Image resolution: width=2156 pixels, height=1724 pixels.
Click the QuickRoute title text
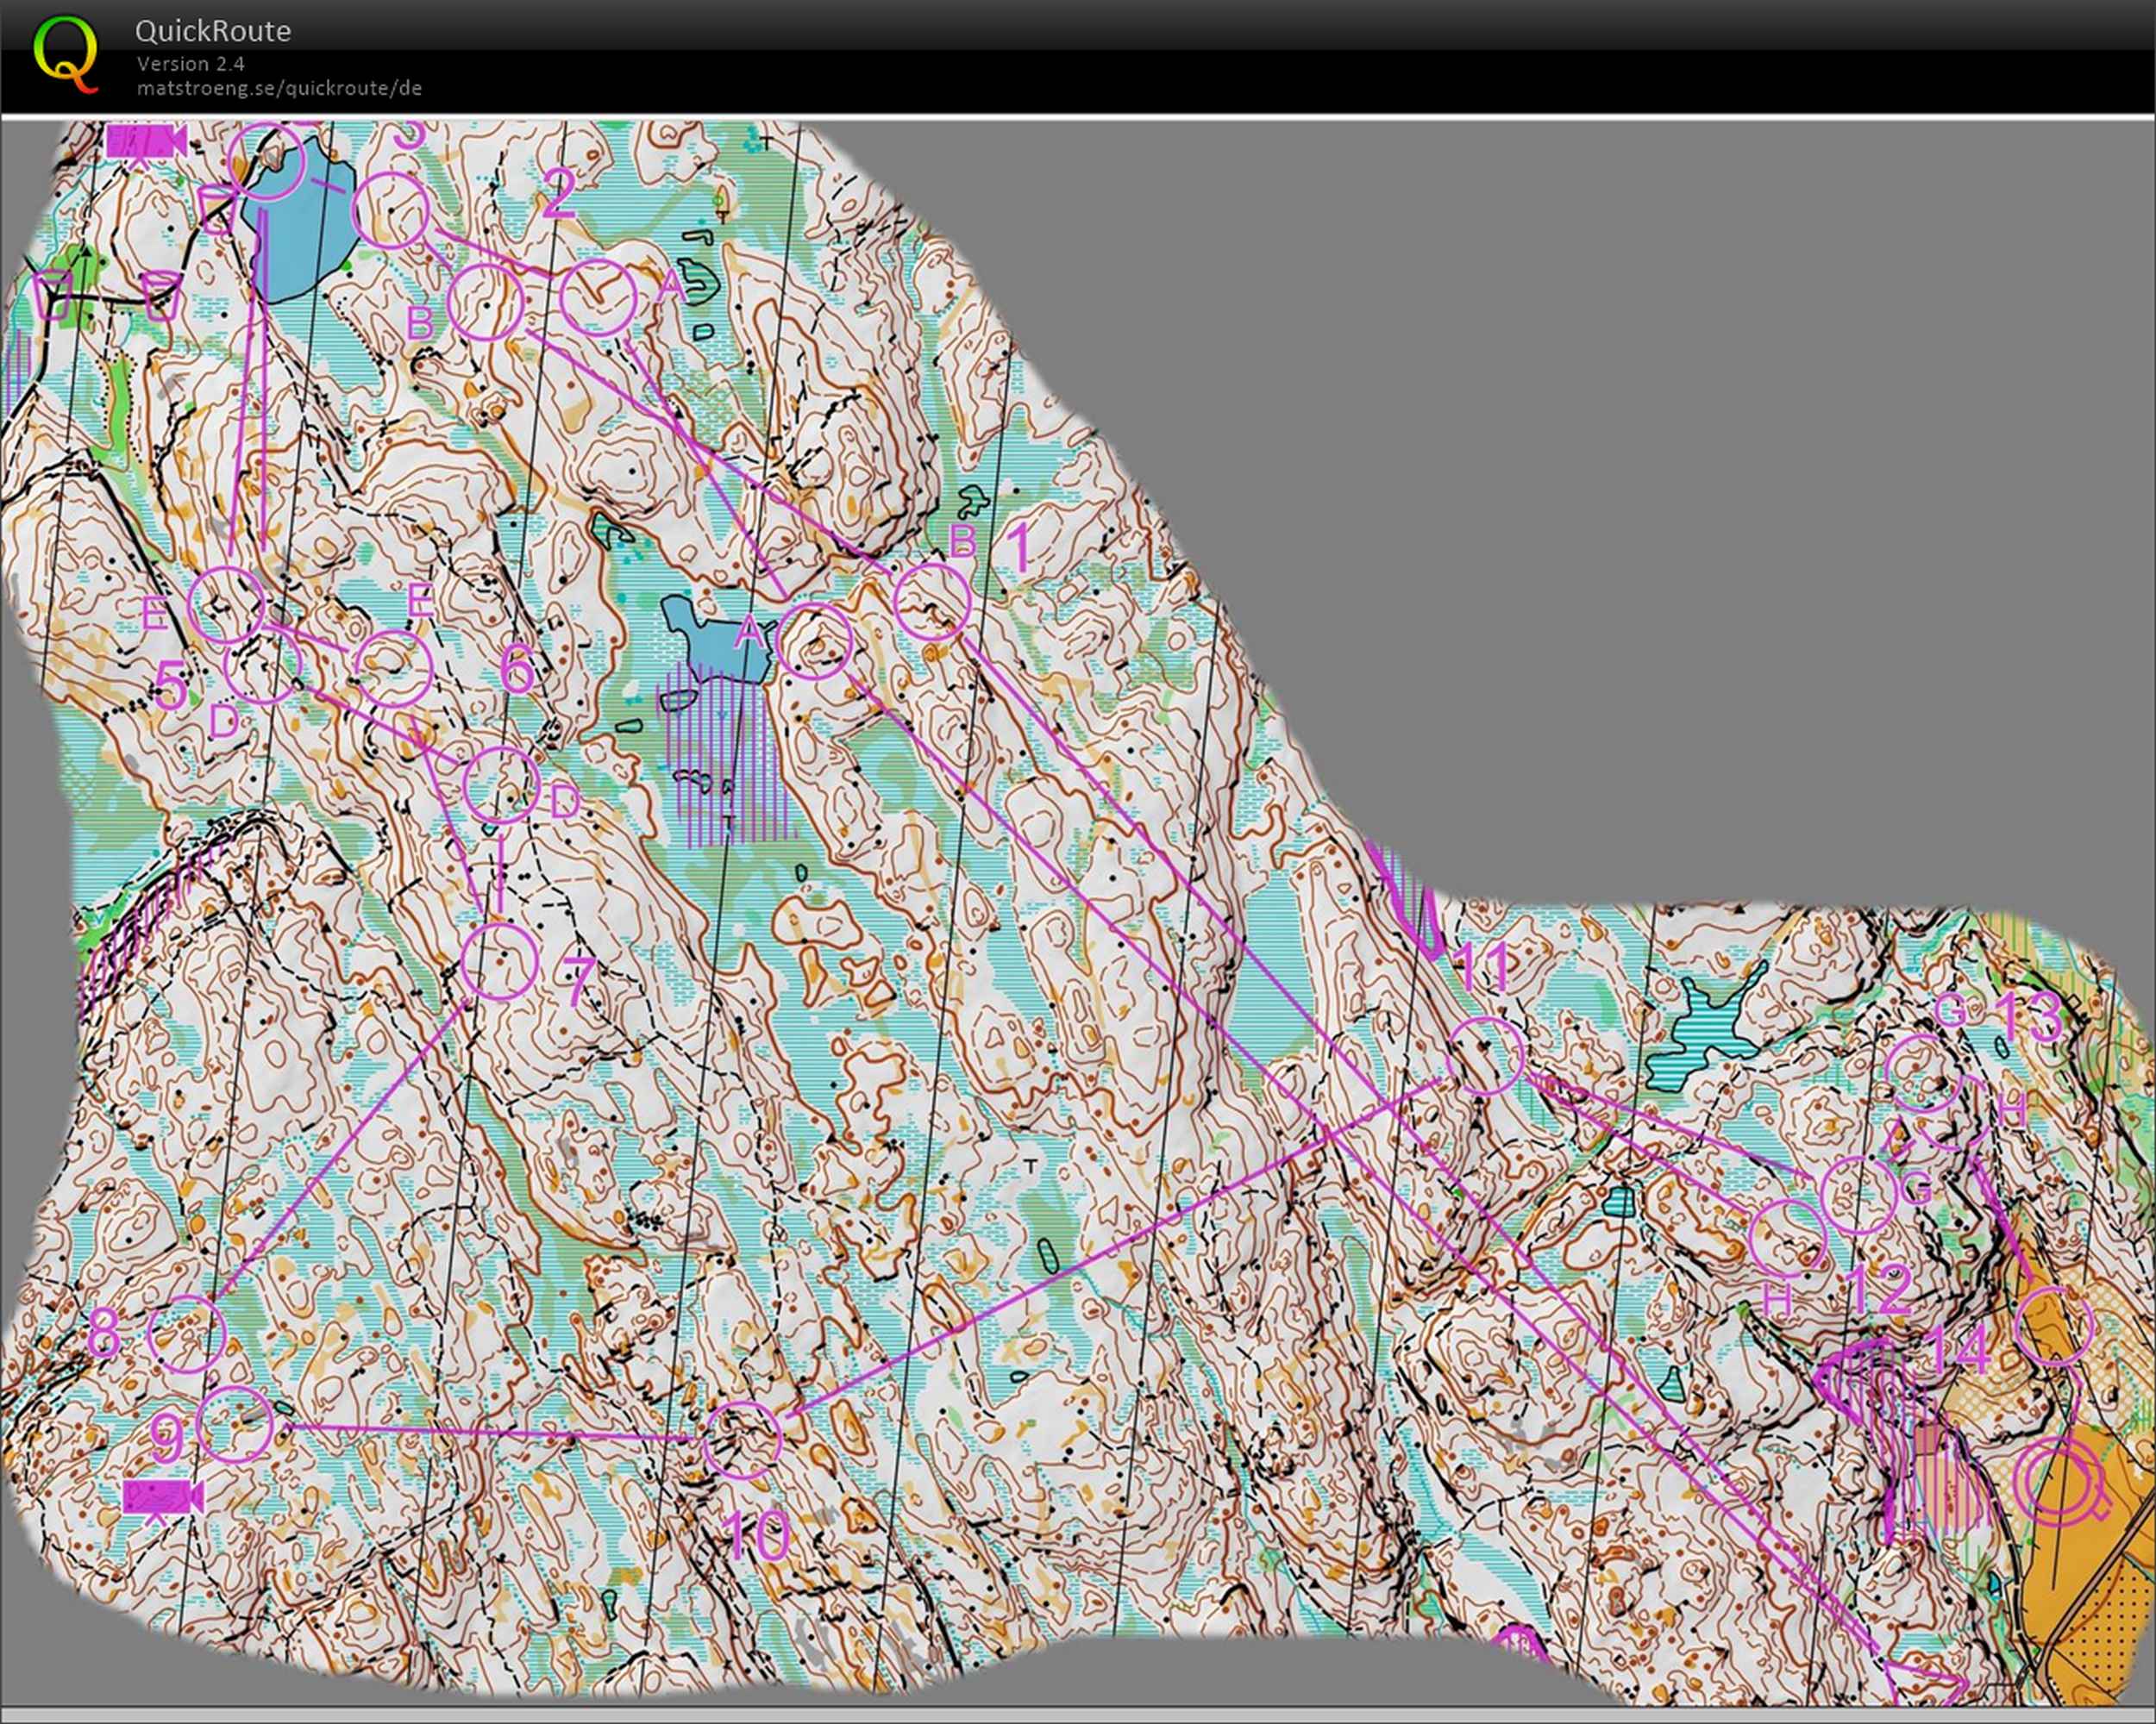(x=213, y=31)
